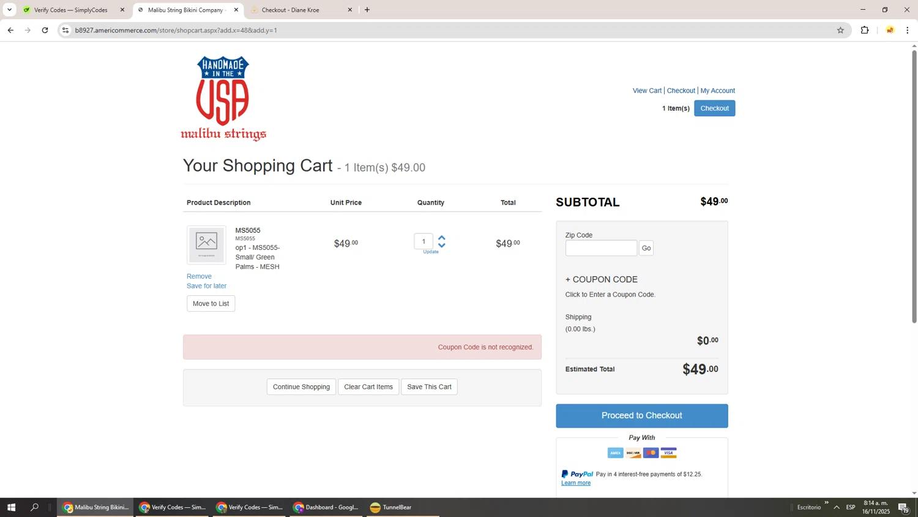Viewport: 918px width, 517px height.
Task: Open the My Account link
Action: pos(717,91)
